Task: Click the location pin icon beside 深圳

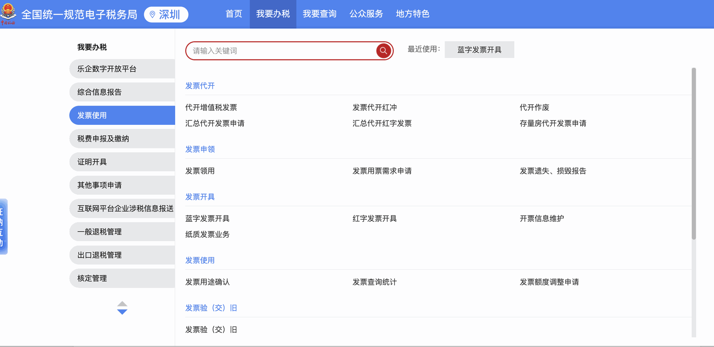Action: [x=152, y=14]
